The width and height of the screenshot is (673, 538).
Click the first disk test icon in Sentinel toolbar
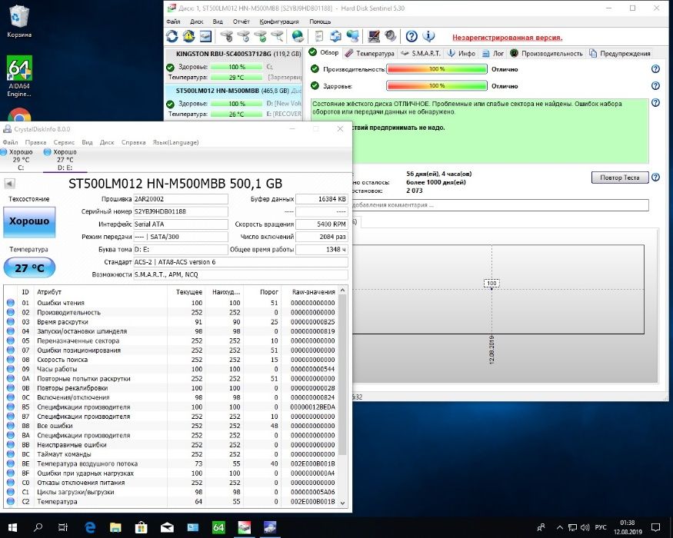point(227,36)
